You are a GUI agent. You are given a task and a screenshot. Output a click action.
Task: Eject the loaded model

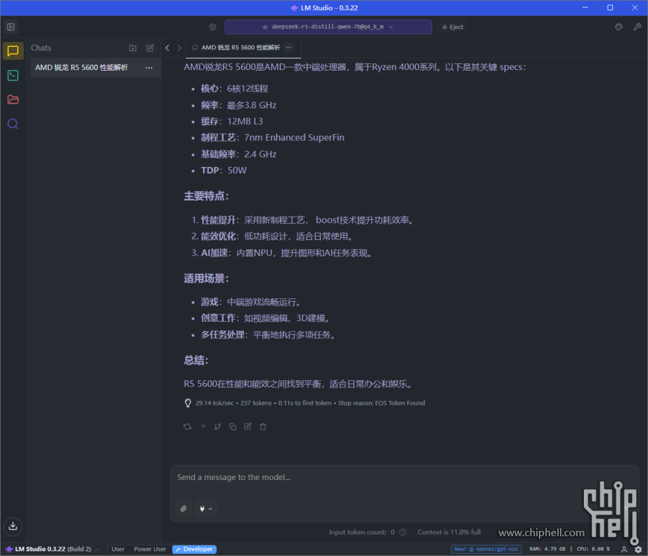tap(452, 27)
